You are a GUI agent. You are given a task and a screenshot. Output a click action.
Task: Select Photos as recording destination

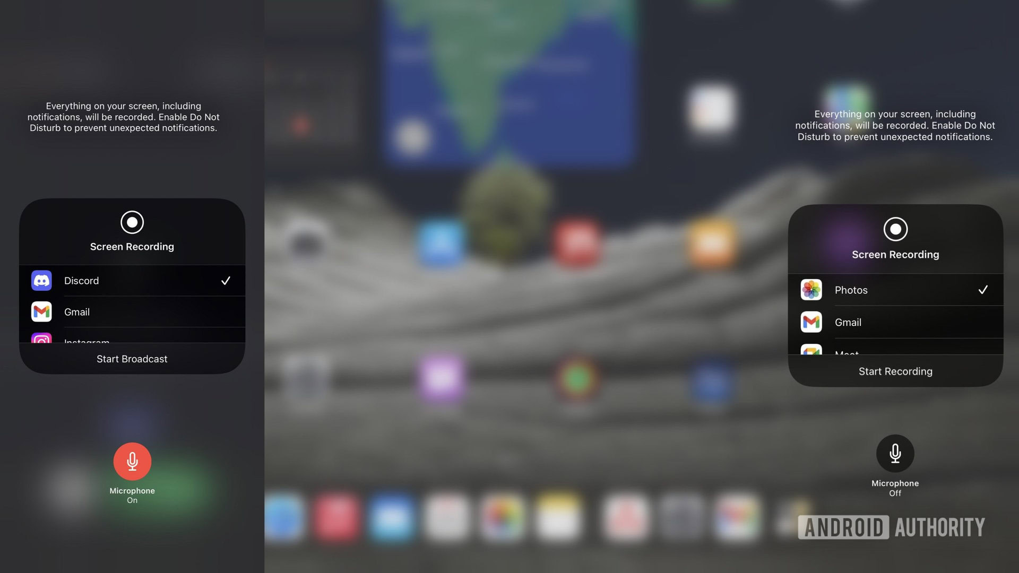tap(896, 289)
